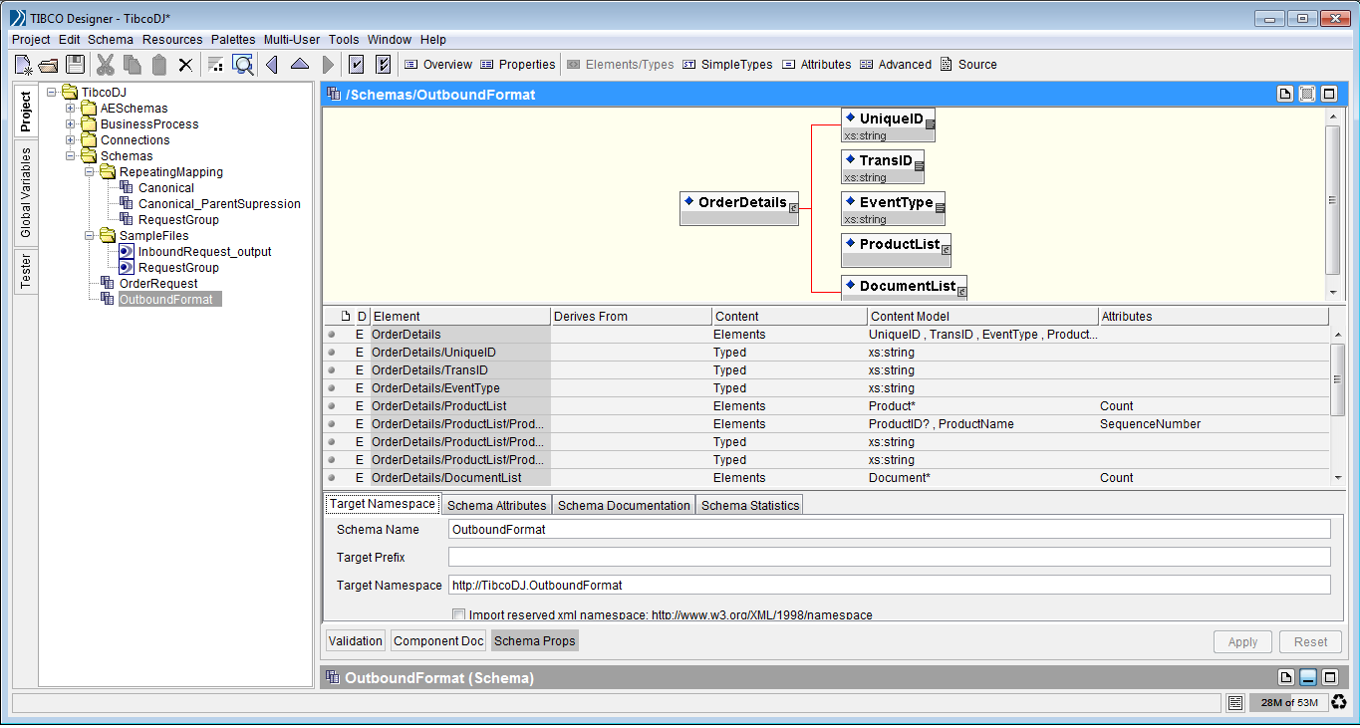
Task: Collapse the Schemas folder
Action: coord(68,155)
